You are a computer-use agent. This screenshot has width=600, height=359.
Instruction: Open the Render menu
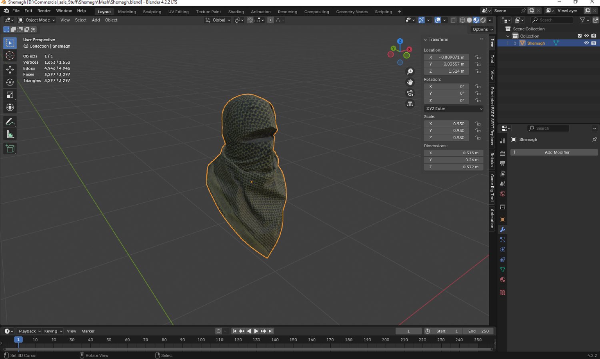[44, 11]
